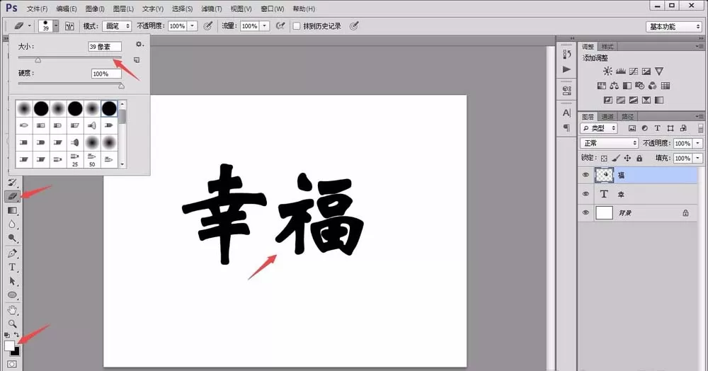
Task: Open the opacity slider dropdown in options bar
Action: tap(193, 26)
